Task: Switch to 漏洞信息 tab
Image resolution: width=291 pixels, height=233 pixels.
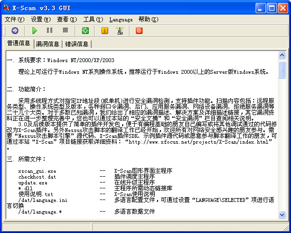Action: pyautogui.click(x=48, y=44)
